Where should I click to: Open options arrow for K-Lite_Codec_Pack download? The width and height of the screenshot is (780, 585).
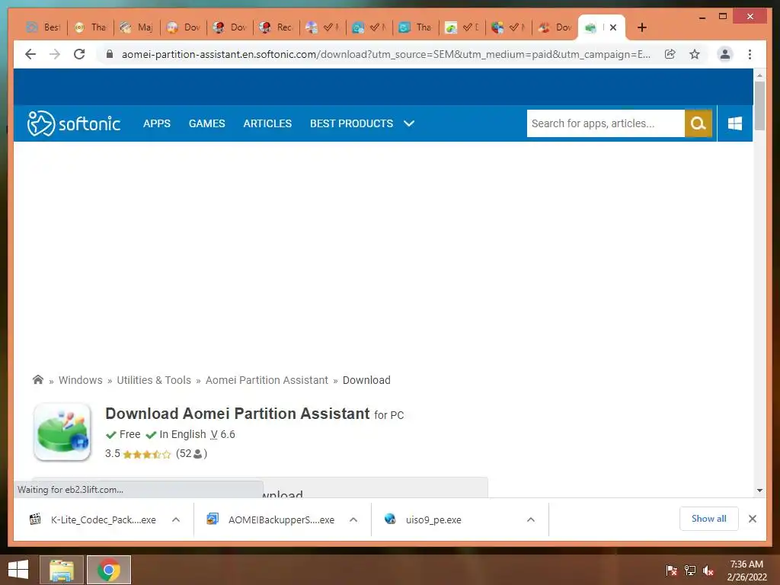click(176, 519)
